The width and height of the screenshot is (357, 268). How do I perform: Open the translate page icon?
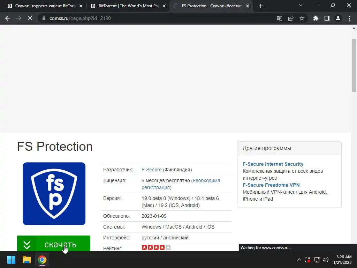tap(279, 18)
